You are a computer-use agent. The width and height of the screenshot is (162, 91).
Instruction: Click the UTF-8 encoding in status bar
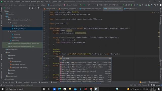[x=139, y=85]
